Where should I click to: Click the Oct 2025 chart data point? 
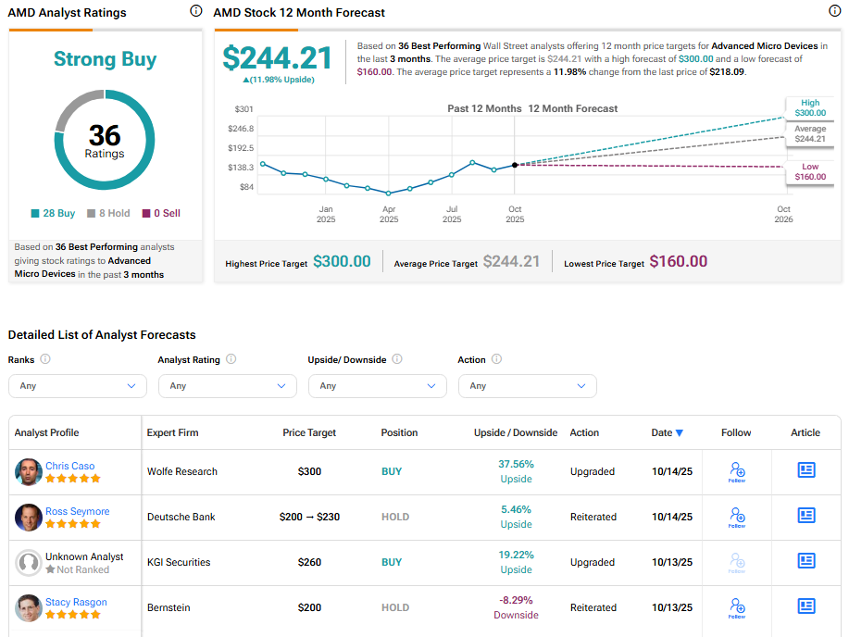click(515, 165)
